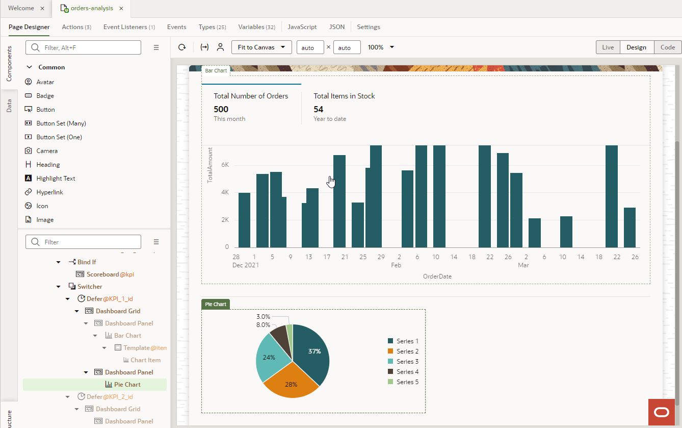
Task: Refresh the canvas with the reload icon
Action: 182,47
